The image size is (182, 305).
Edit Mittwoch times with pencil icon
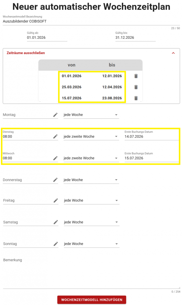tap(55, 158)
